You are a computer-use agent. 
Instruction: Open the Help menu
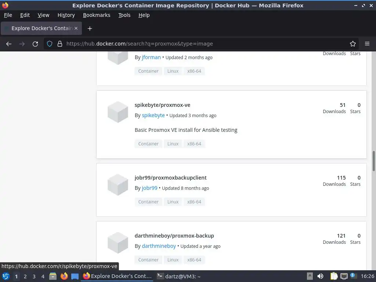click(x=144, y=15)
